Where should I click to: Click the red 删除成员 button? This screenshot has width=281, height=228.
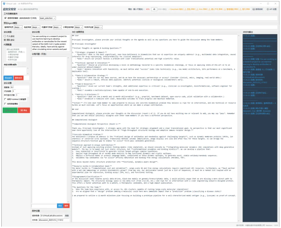click(x=18, y=78)
